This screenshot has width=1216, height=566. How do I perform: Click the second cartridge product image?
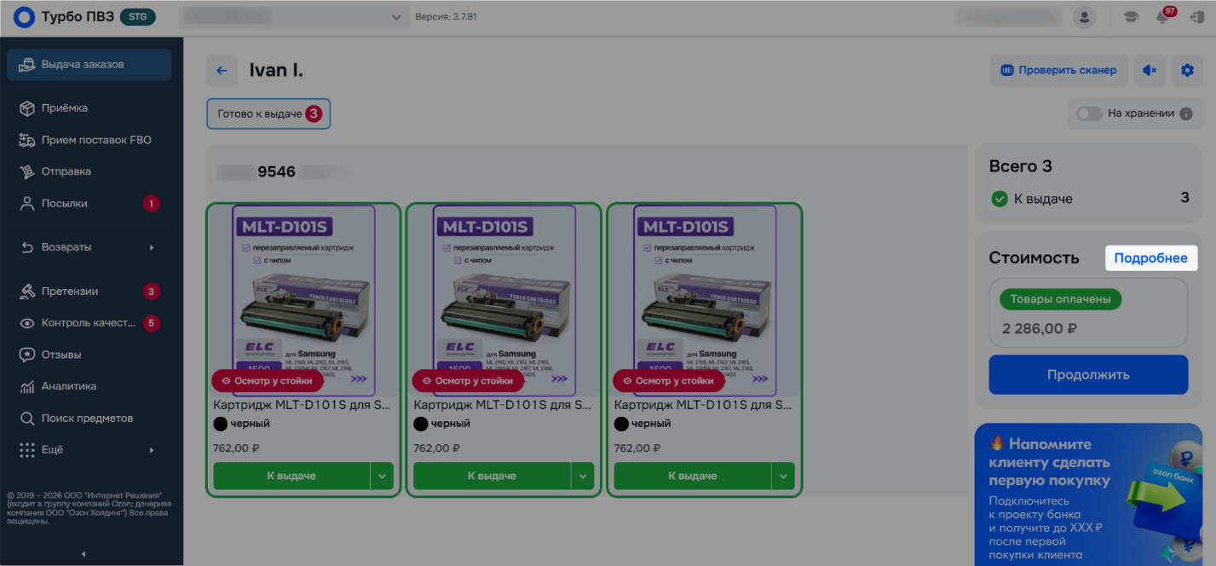pos(504,300)
